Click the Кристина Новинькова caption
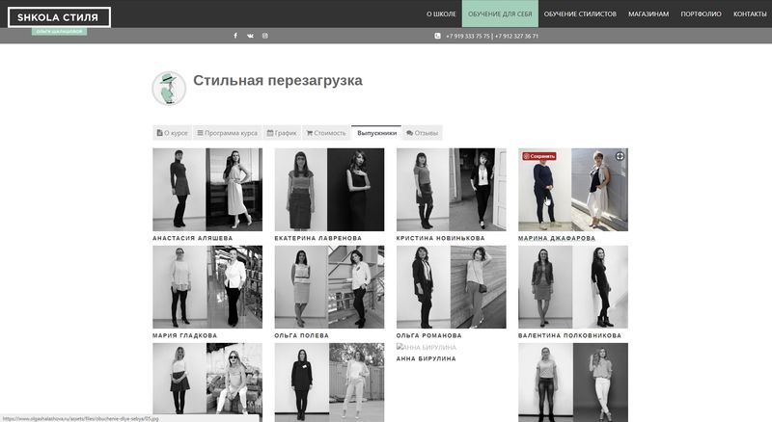 pos(440,238)
